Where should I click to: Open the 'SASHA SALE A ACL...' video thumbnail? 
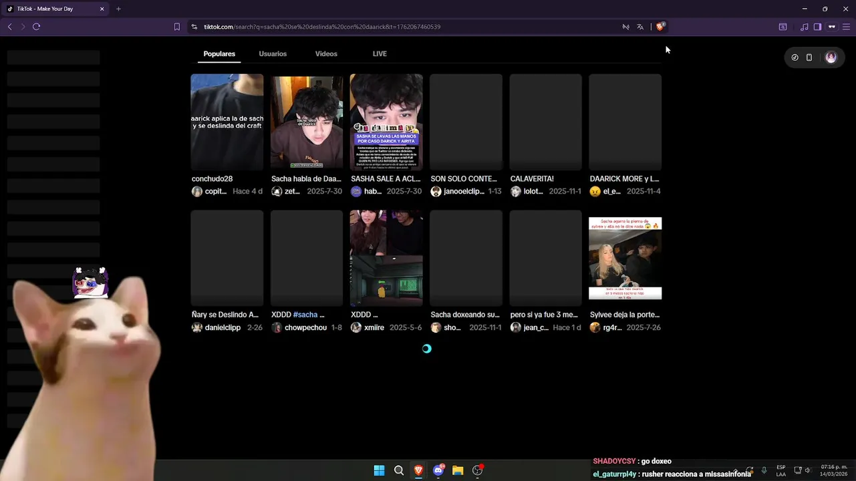386,122
